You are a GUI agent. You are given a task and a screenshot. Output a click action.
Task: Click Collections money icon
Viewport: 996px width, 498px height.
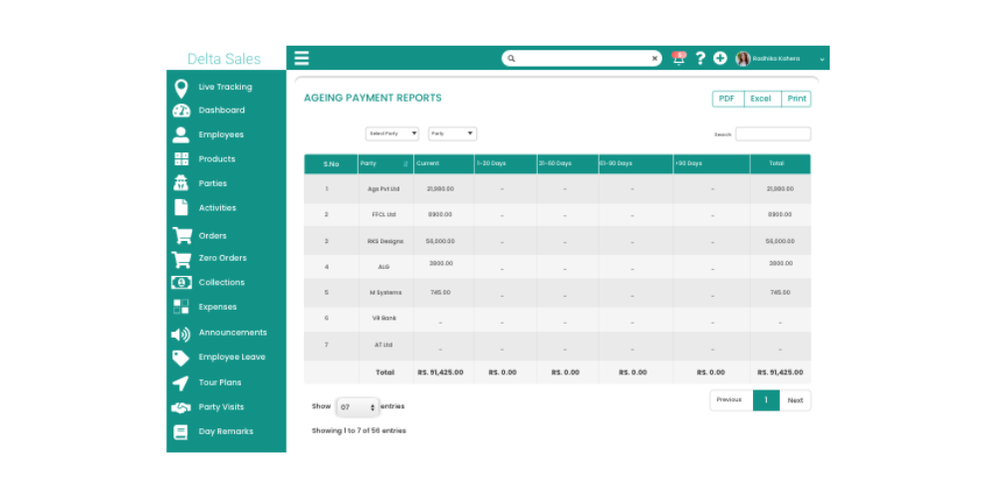tap(181, 282)
